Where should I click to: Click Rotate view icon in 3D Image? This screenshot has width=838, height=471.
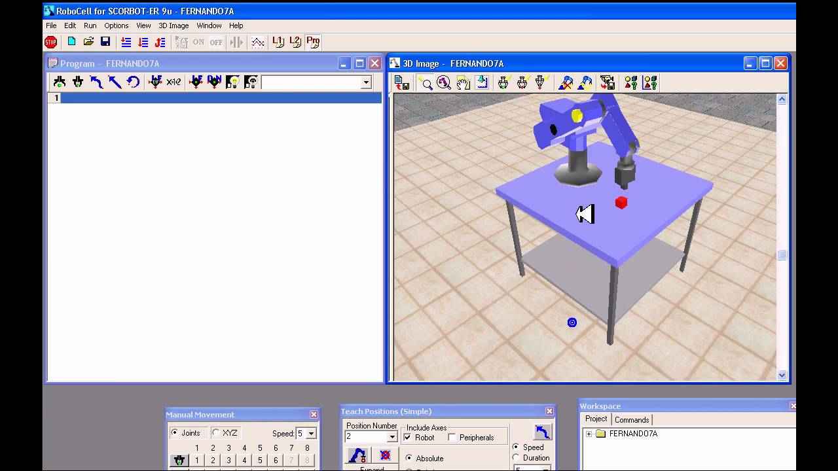(444, 82)
